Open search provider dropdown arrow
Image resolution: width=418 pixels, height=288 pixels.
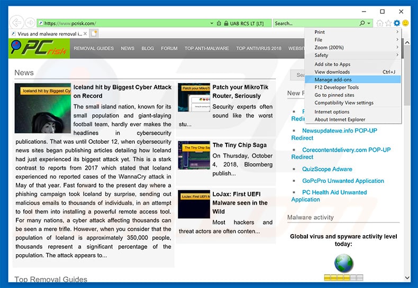[x=369, y=23]
